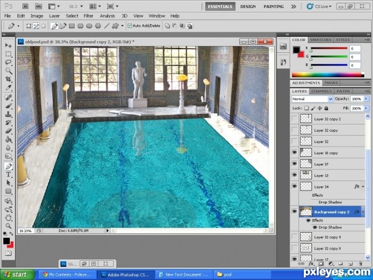
Task: Show more workspaces chevron
Action: click(x=293, y=6)
